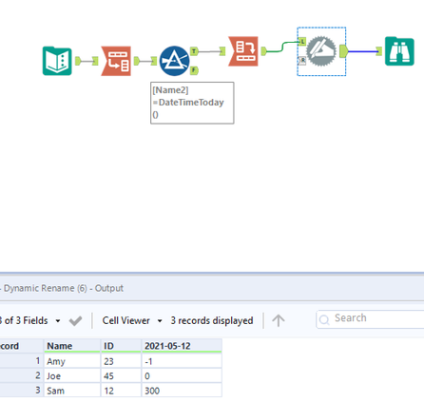Select the Filter tool icon

pos(175,61)
